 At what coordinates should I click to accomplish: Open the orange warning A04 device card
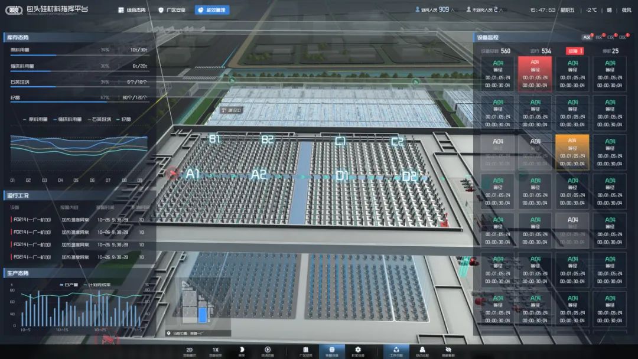[x=572, y=152]
